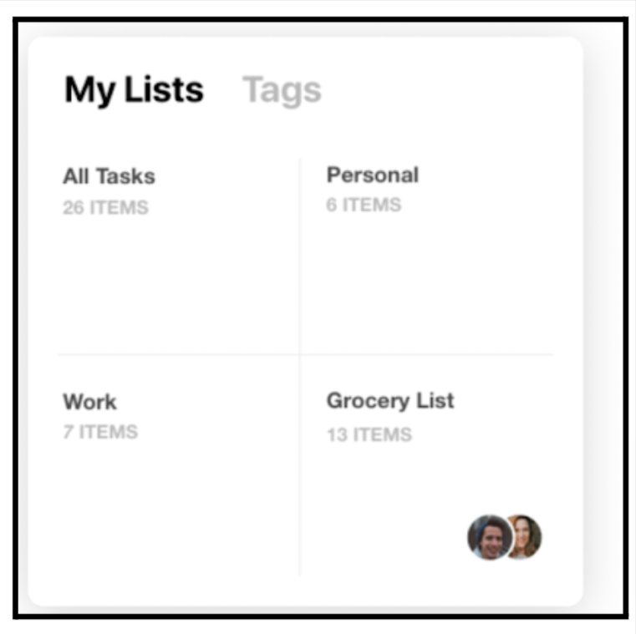Screen dimensions: 636x634
Task: Click empty space in All Tasks tile
Action: coord(176,284)
